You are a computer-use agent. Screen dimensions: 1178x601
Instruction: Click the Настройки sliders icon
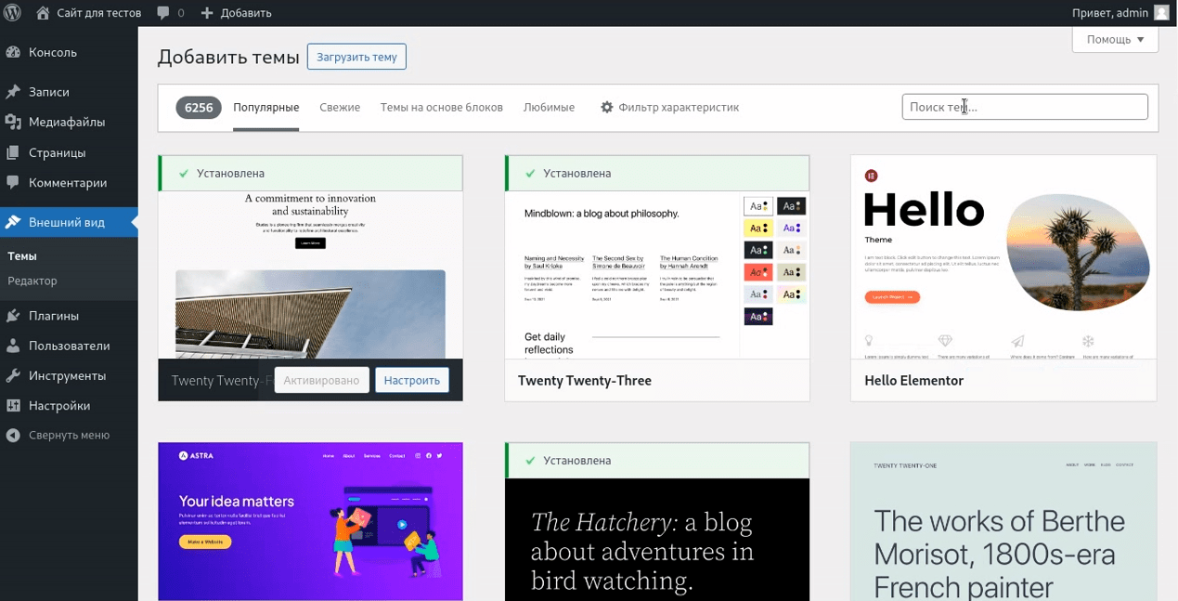(x=13, y=406)
